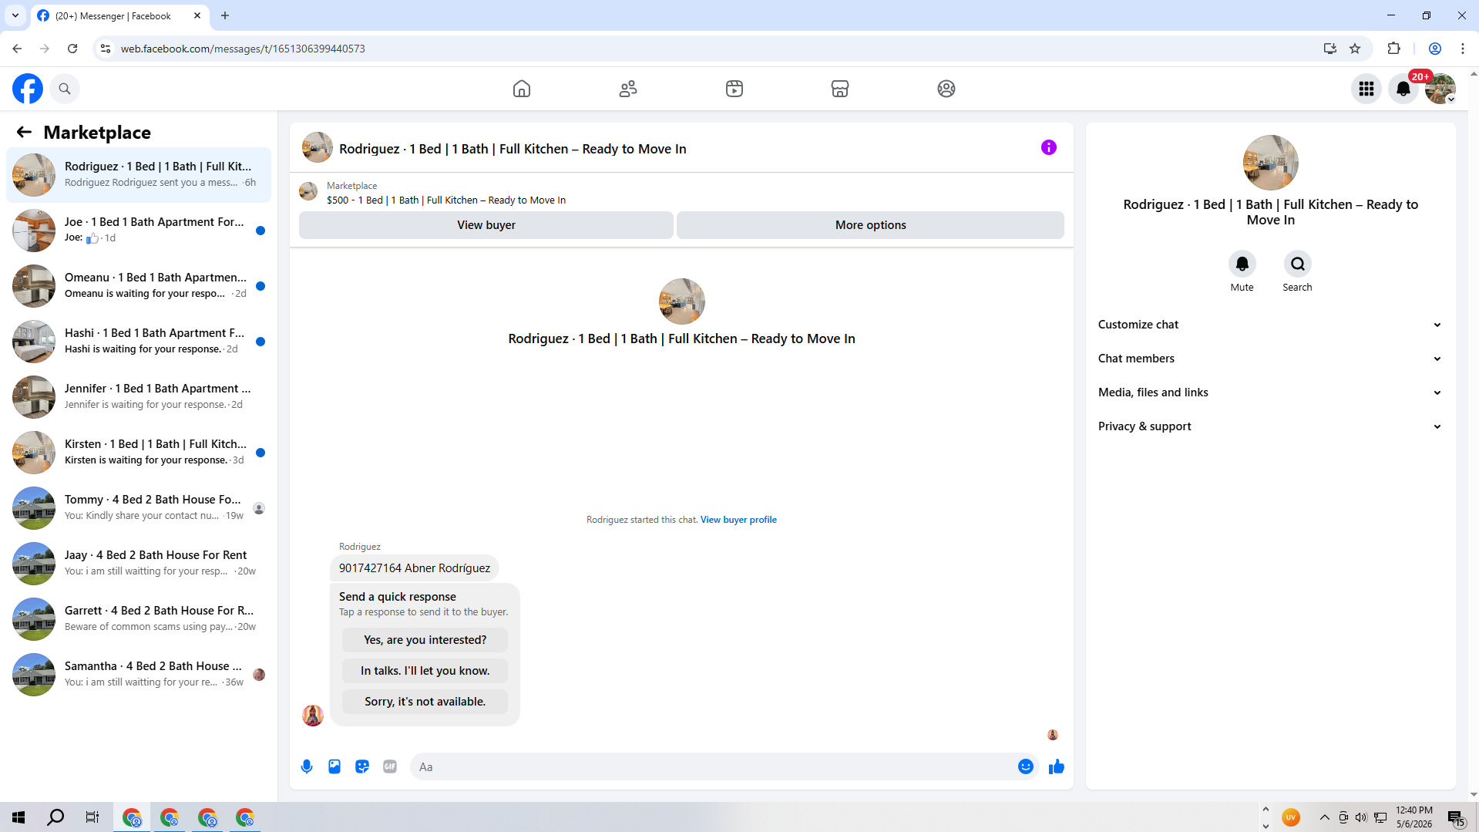Open the Jaay House For Rent chat
1479x832 pixels.
139,564
